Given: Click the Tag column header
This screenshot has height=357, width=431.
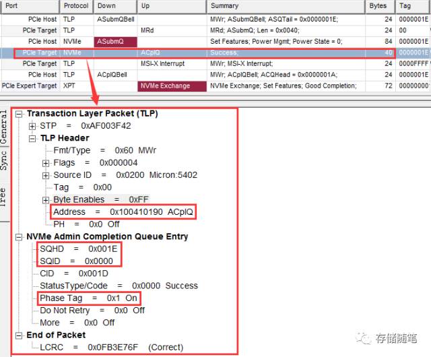Looking at the screenshot, I should [413, 6].
